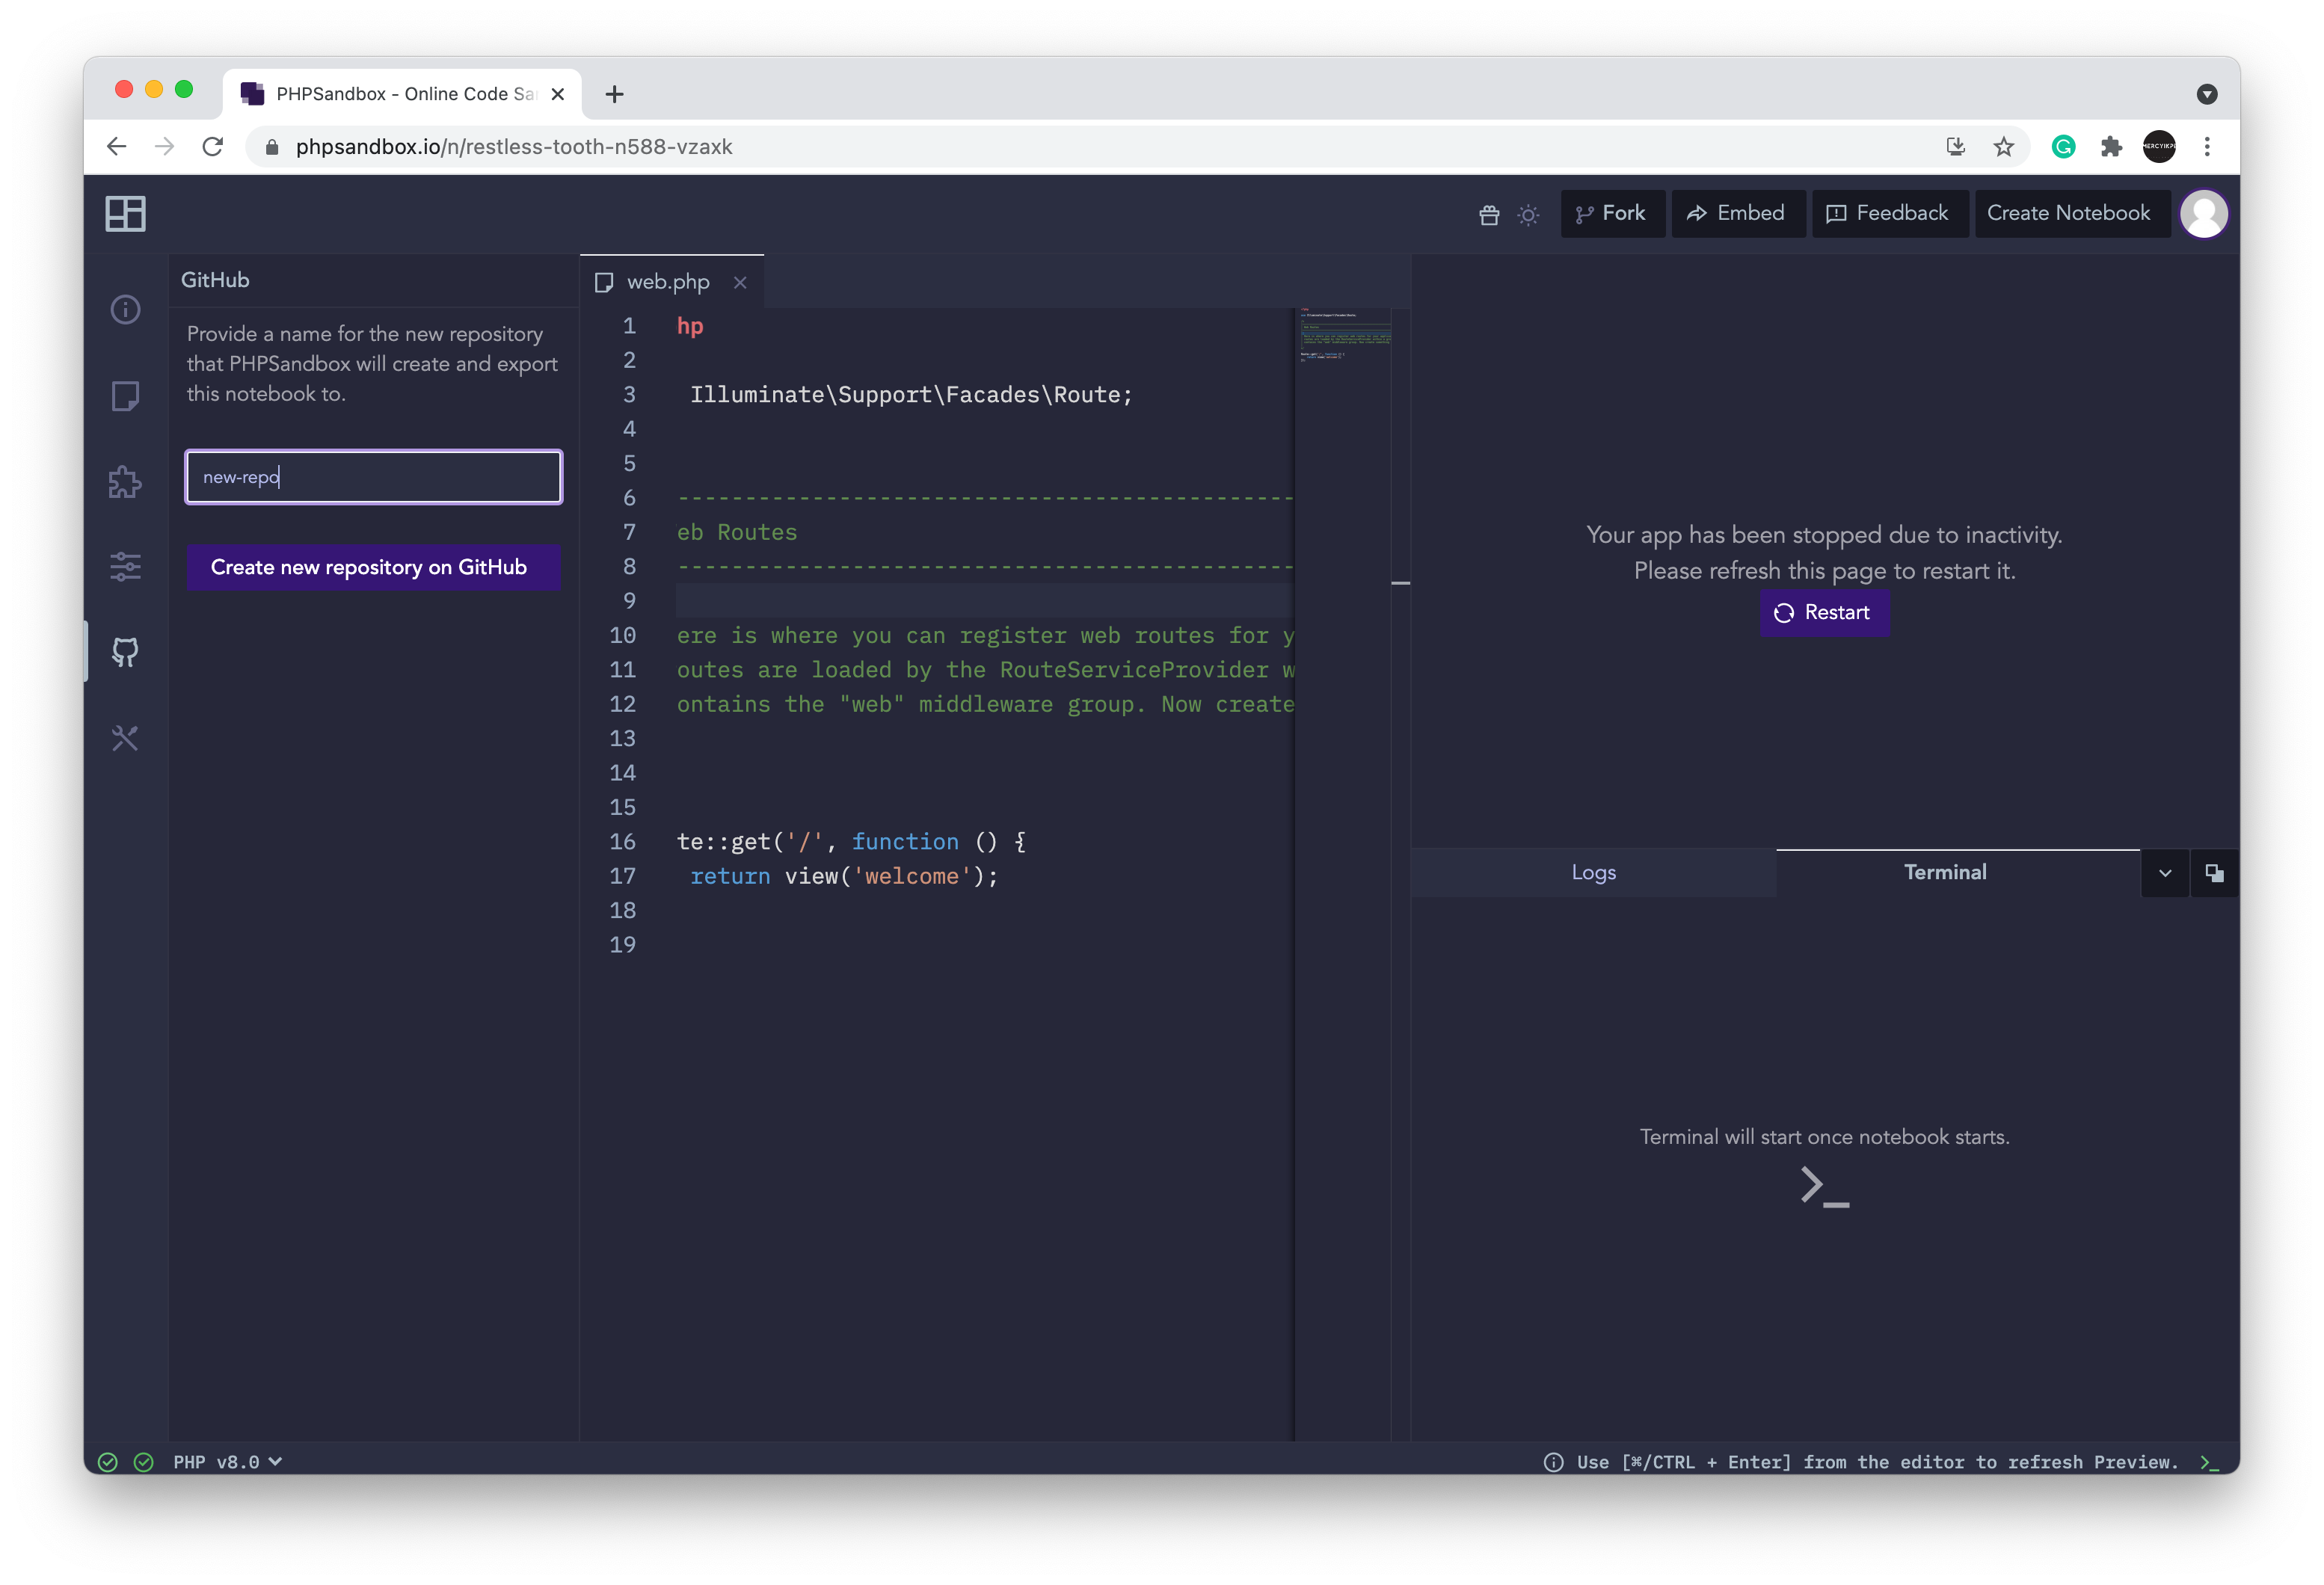Click inside the new-repo name field
This screenshot has width=2324, height=1585.
click(373, 477)
